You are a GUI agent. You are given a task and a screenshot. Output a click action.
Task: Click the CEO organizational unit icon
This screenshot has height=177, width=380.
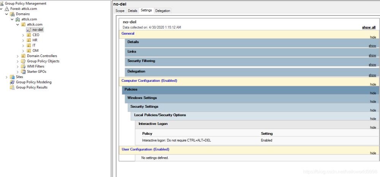[x=29, y=35]
